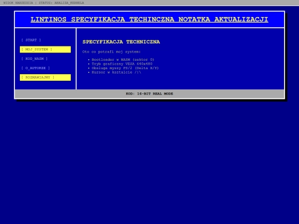Viewport: 299px width, 224px height.
Task: Click the ROZMAWIAJMY highlighted menu item
Action: click(x=45, y=77)
